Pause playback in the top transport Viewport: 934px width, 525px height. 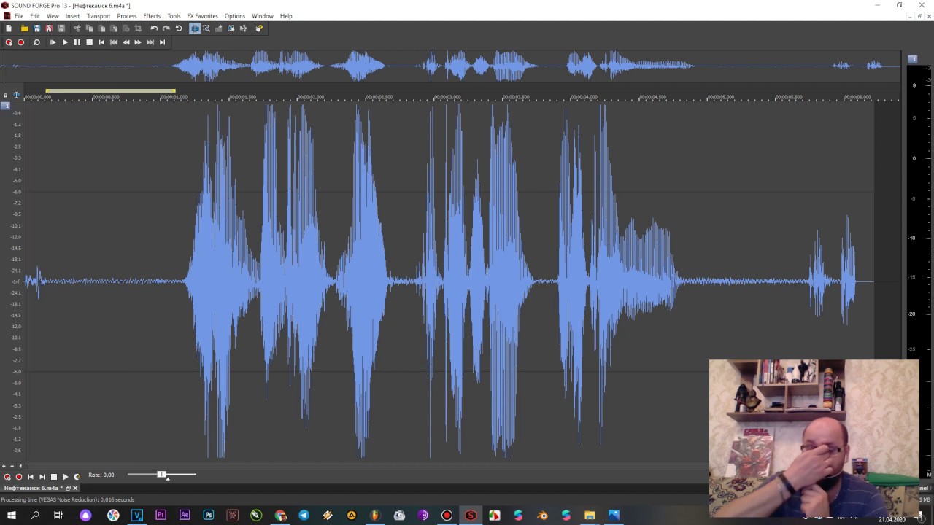click(x=77, y=42)
